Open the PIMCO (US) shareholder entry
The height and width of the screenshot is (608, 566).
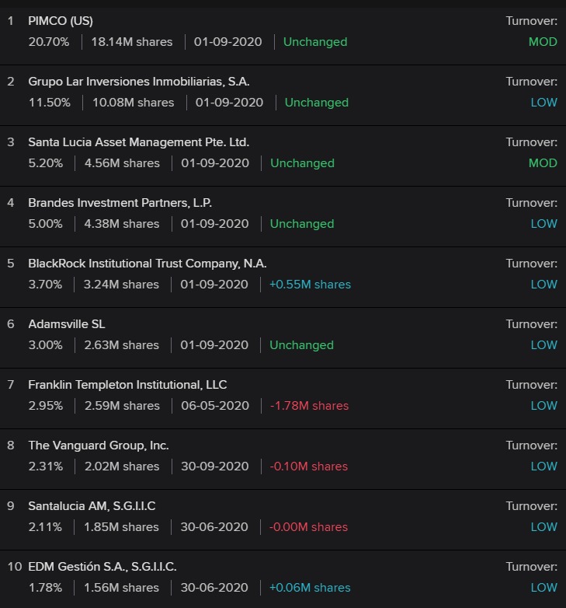point(61,21)
